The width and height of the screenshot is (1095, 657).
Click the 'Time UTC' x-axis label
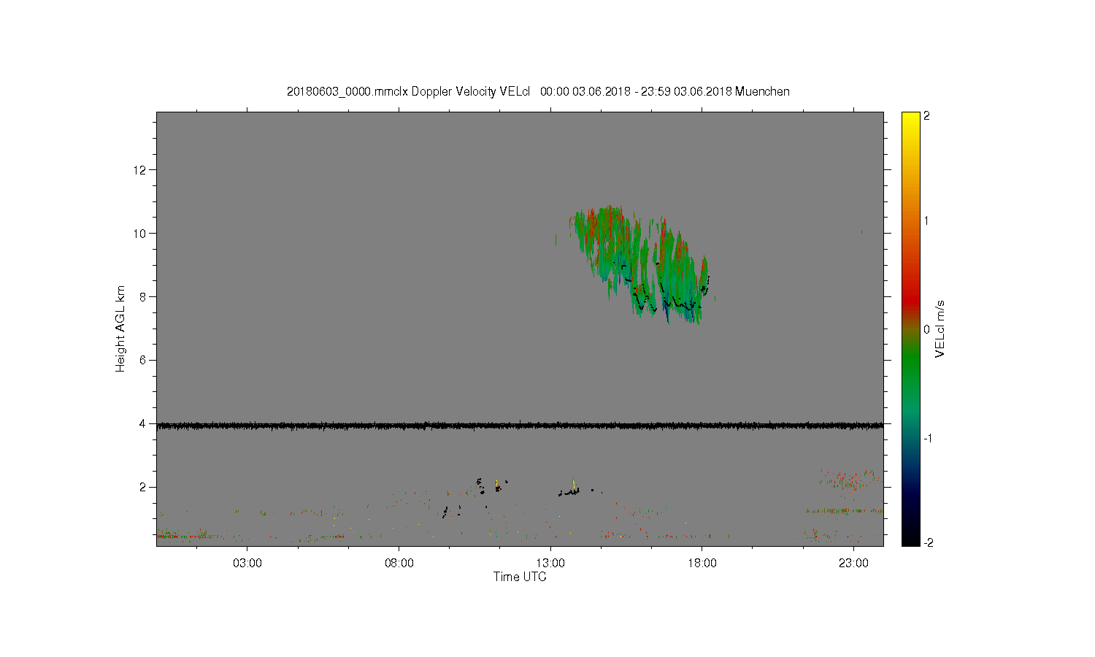(520, 577)
